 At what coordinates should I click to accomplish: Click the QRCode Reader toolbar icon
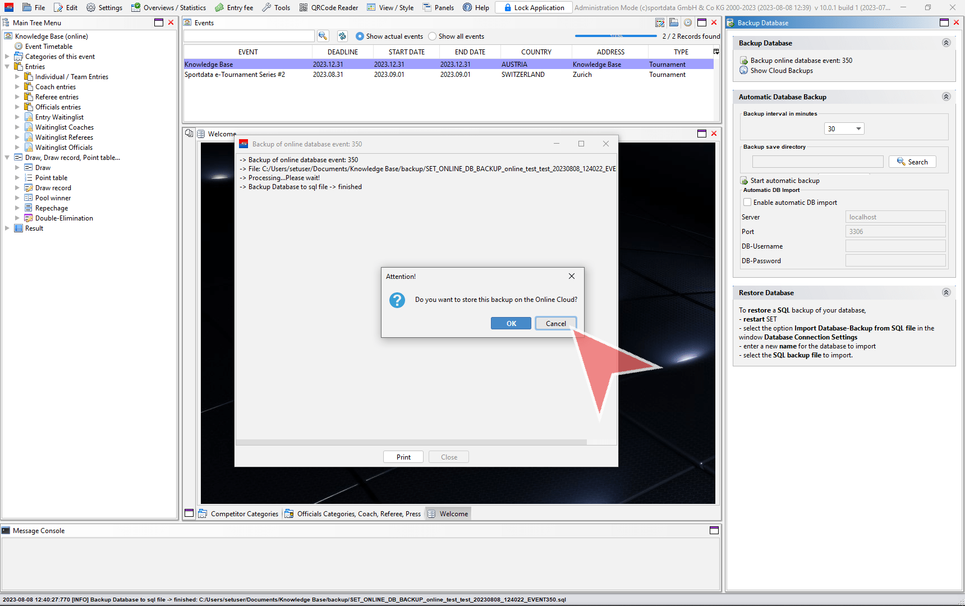coord(304,7)
